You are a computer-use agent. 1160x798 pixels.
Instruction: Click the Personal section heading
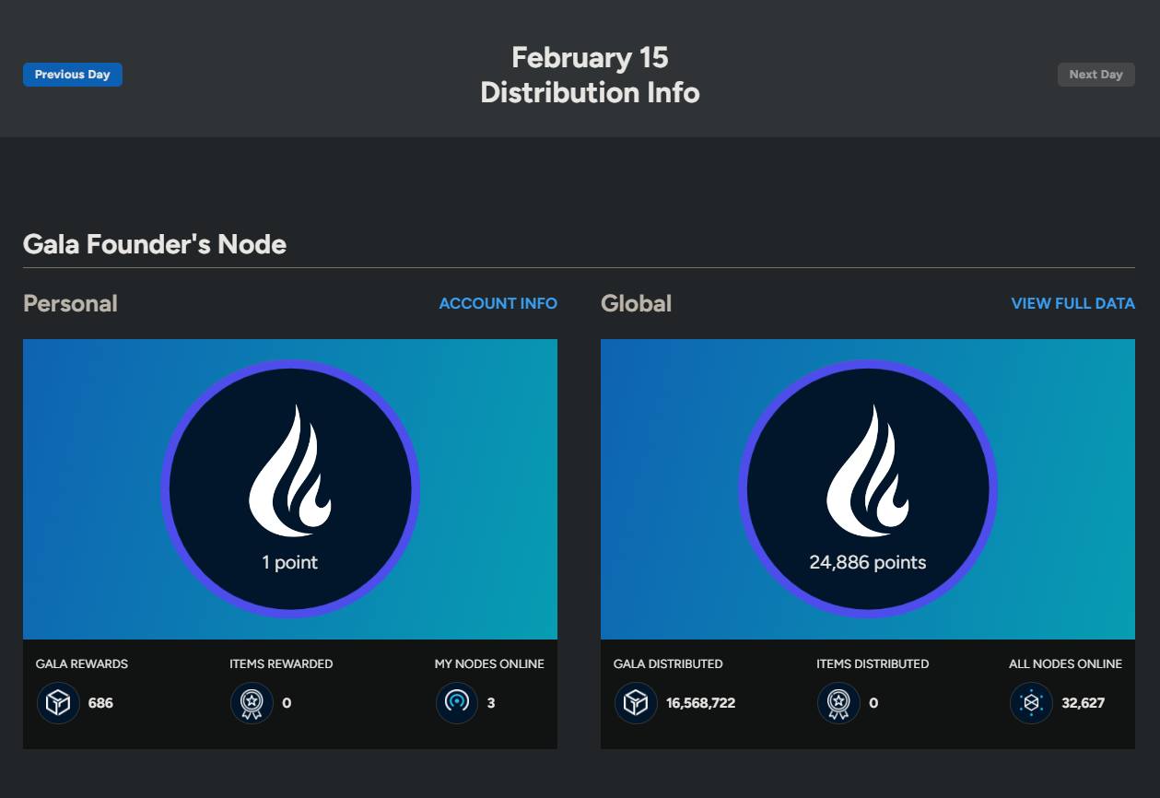(x=70, y=303)
